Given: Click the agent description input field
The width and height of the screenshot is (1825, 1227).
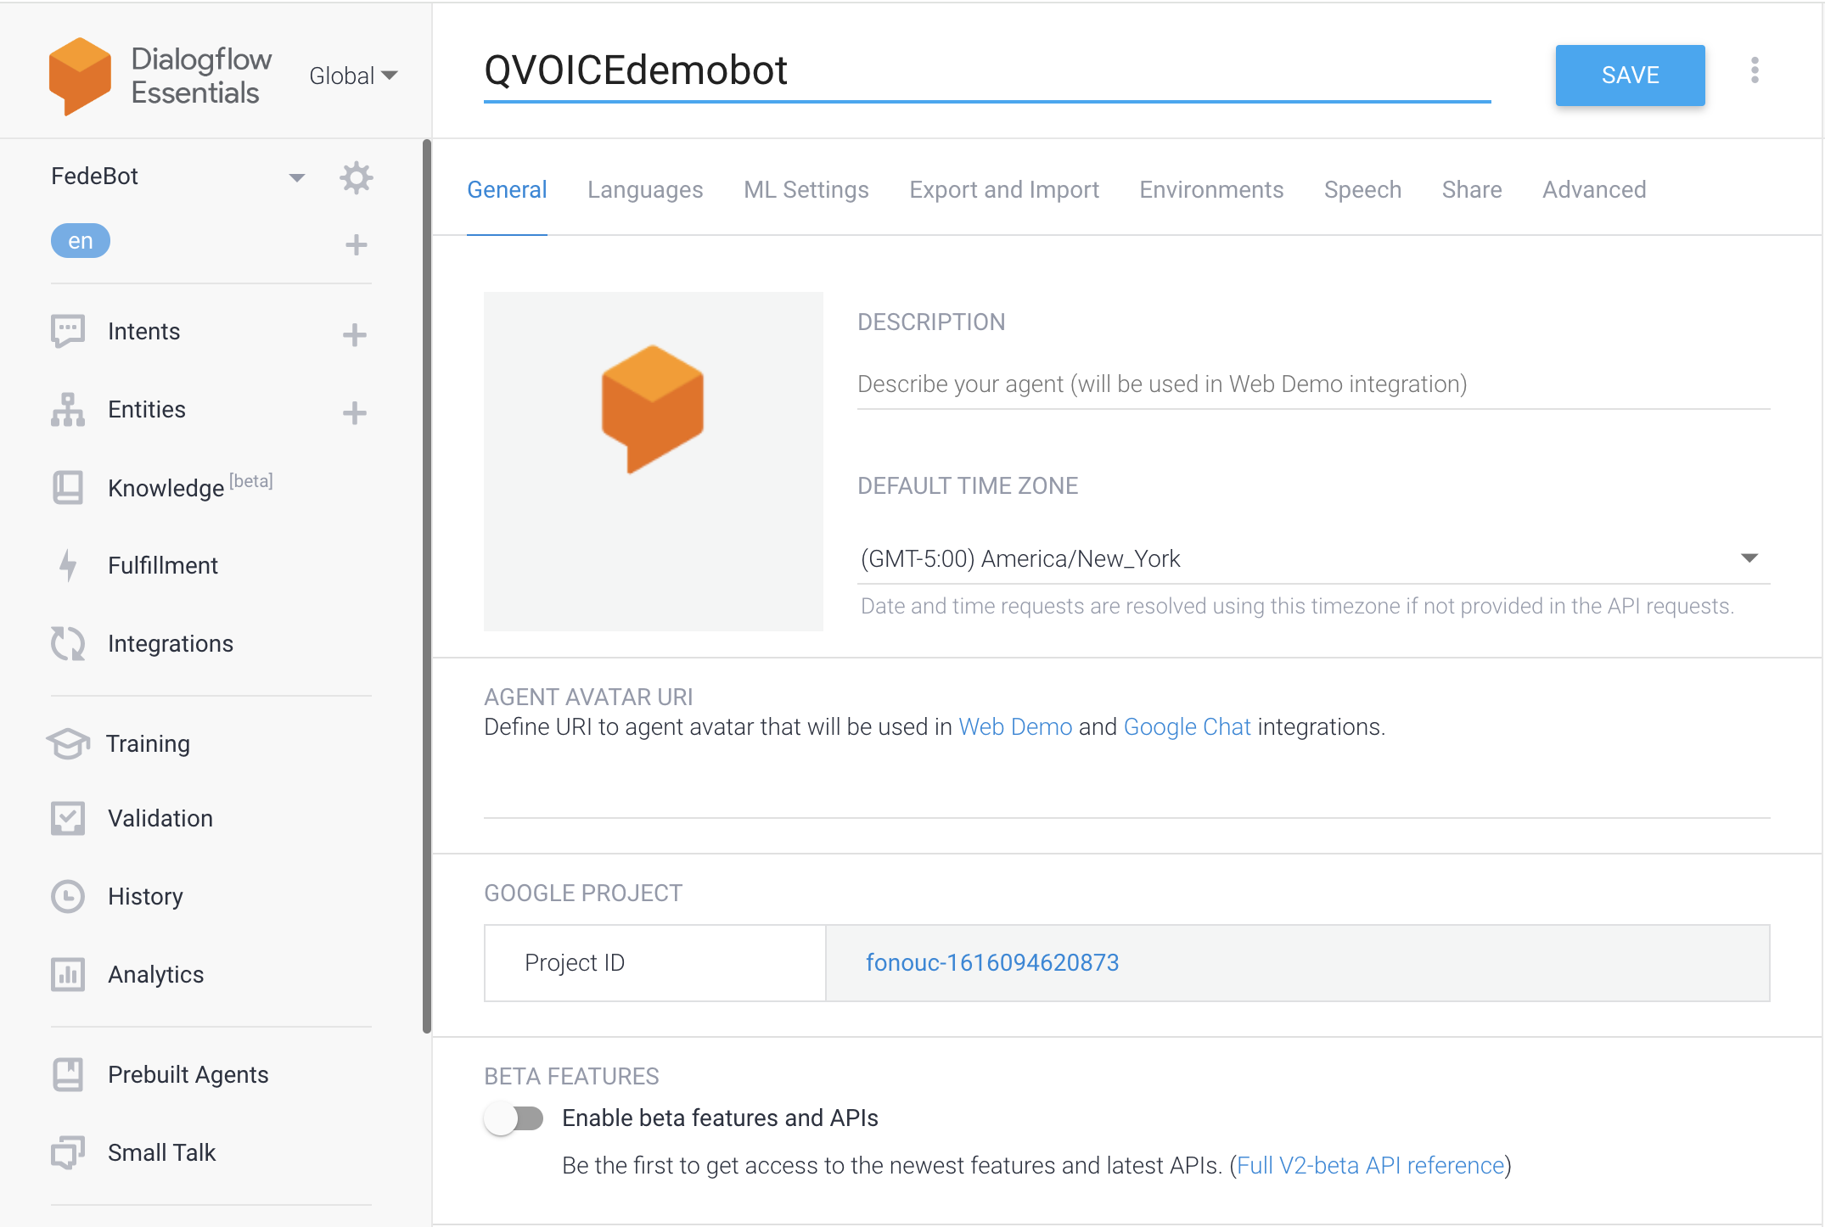Looking at the screenshot, I should click(1314, 384).
